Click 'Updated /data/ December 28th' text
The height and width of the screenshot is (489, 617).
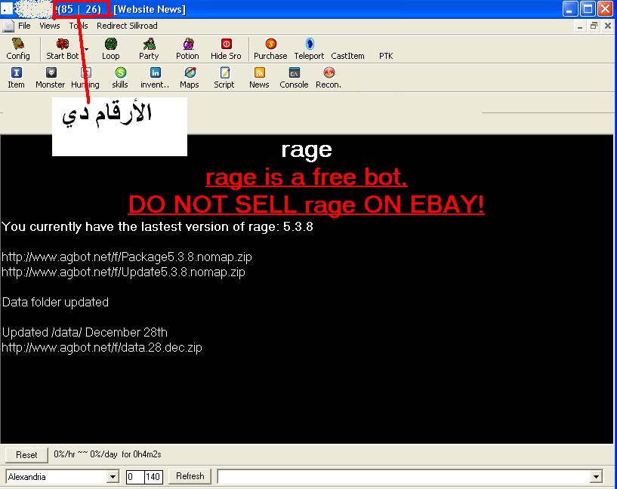click(x=85, y=333)
